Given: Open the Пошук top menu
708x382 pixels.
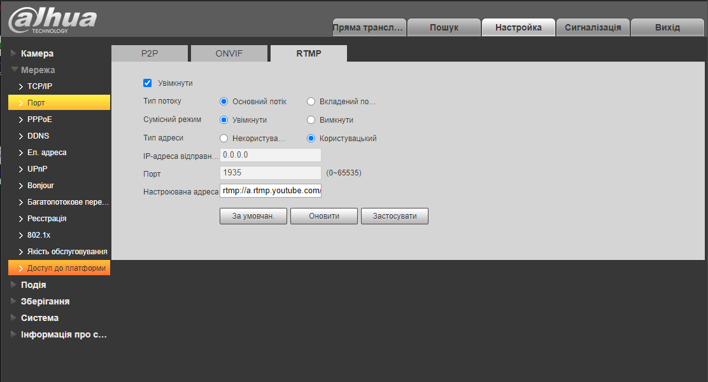Looking at the screenshot, I should pos(444,27).
